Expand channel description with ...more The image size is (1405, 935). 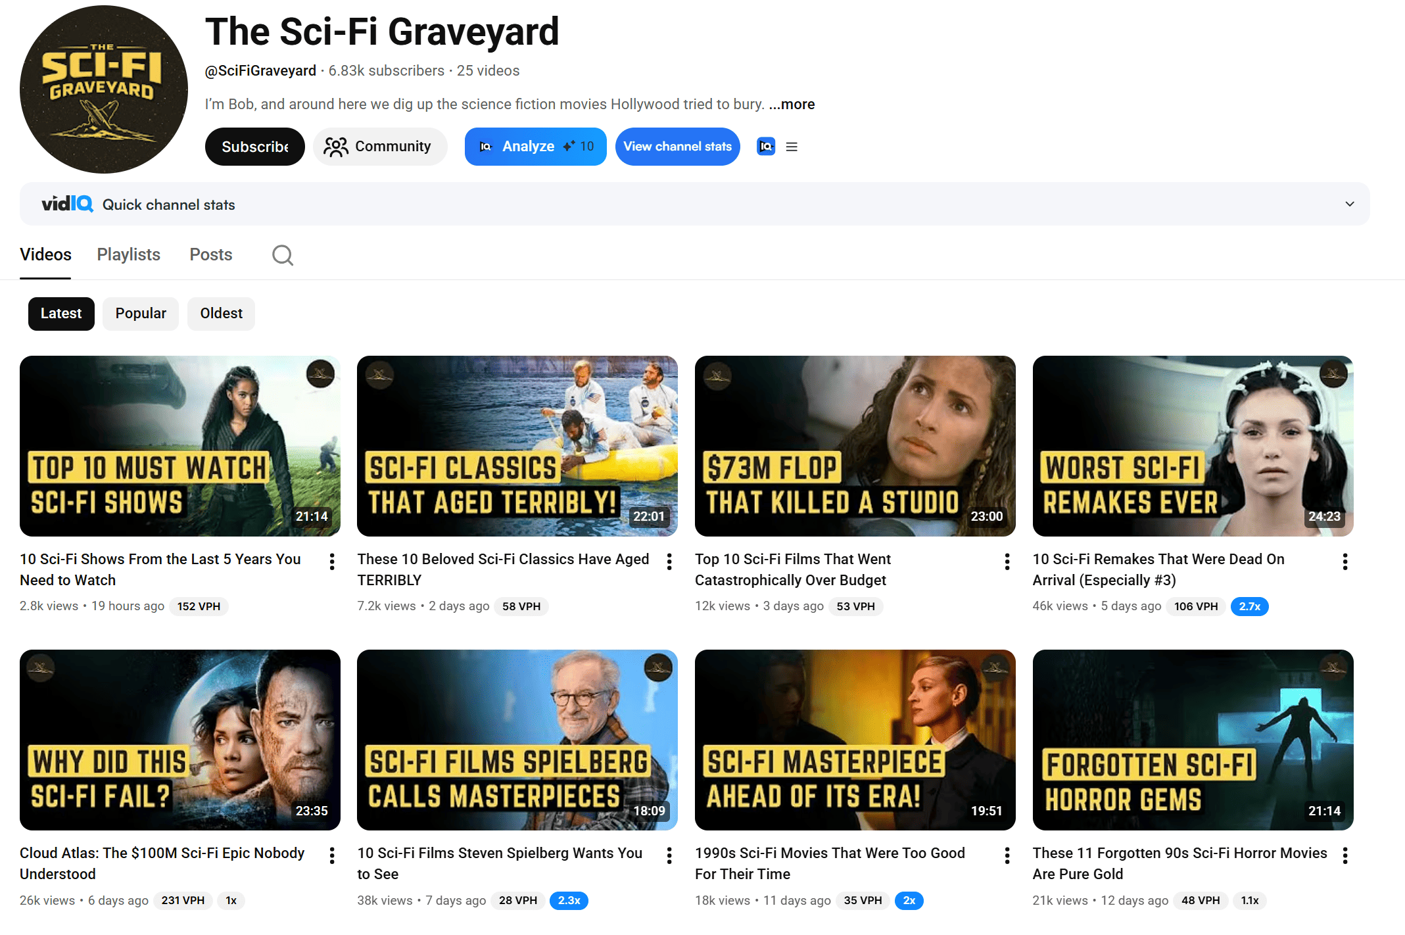(x=792, y=104)
